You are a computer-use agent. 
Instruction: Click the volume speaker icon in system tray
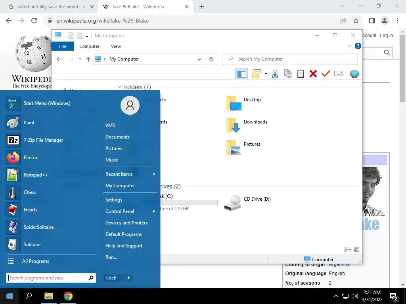[x=355, y=296]
